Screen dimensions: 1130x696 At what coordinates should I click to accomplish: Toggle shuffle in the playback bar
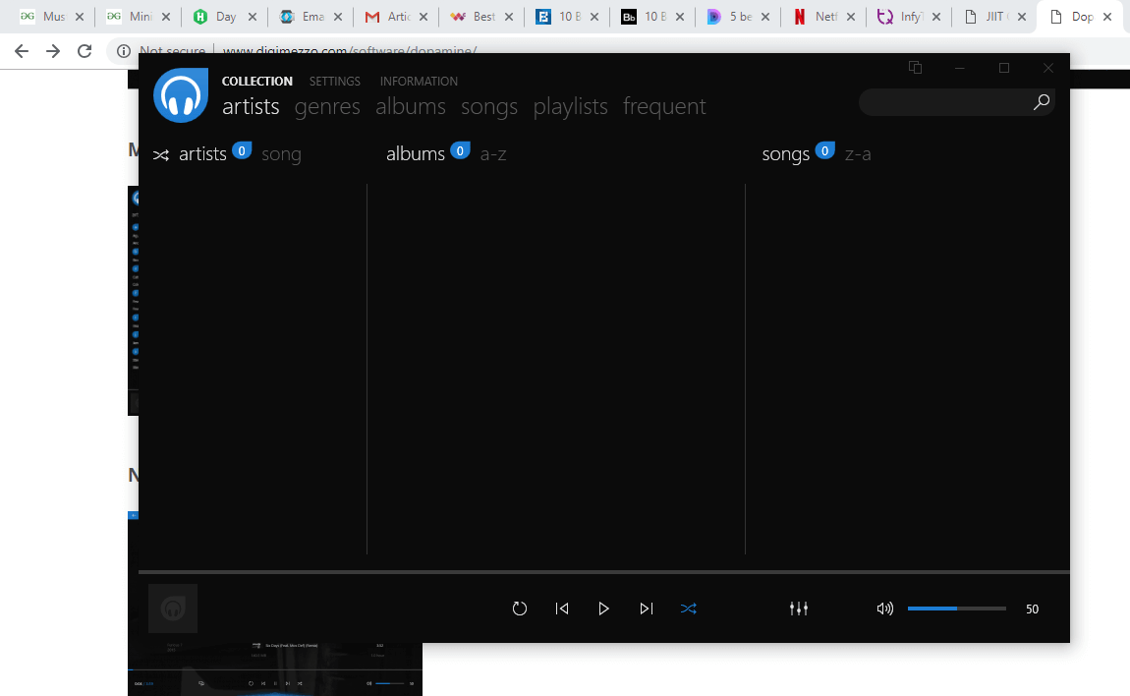[689, 609]
